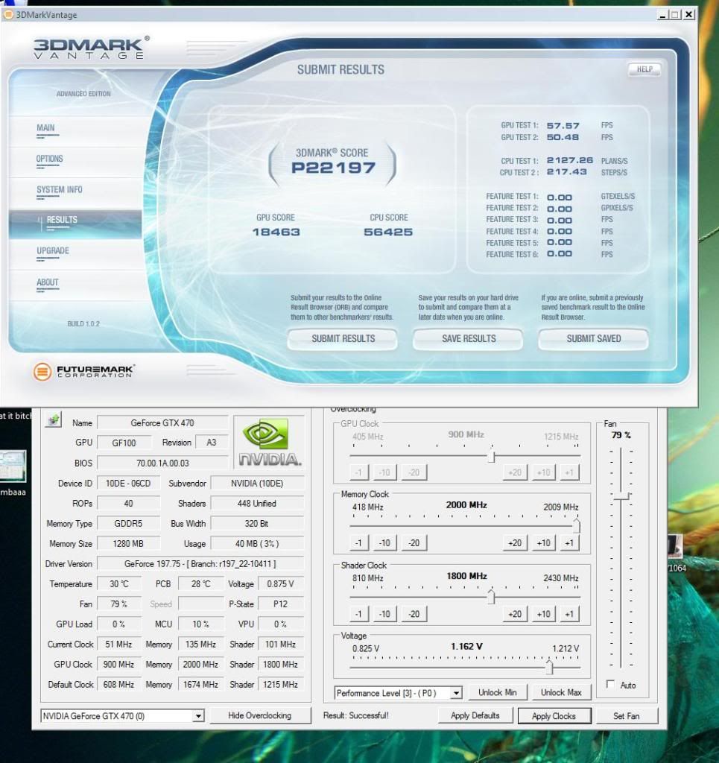The image size is (719, 763).
Task: Click the Shader Clock slider handle
Action: pyautogui.click(x=491, y=597)
